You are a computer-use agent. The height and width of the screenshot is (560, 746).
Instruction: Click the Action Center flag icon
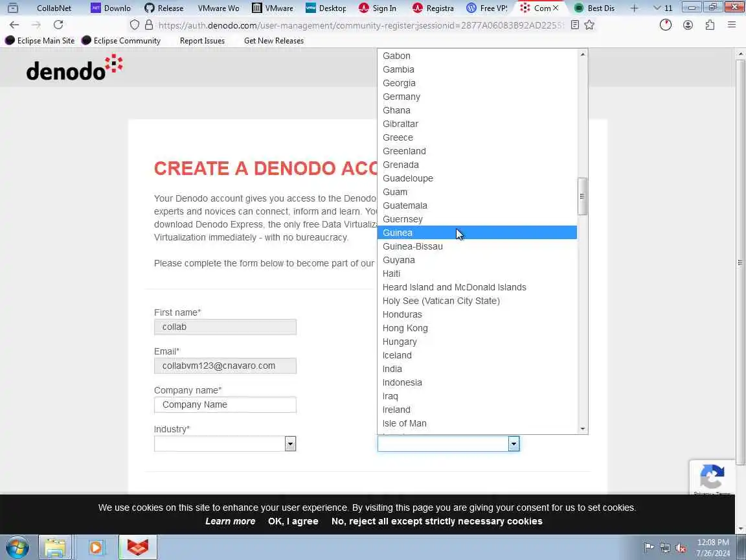649,547
